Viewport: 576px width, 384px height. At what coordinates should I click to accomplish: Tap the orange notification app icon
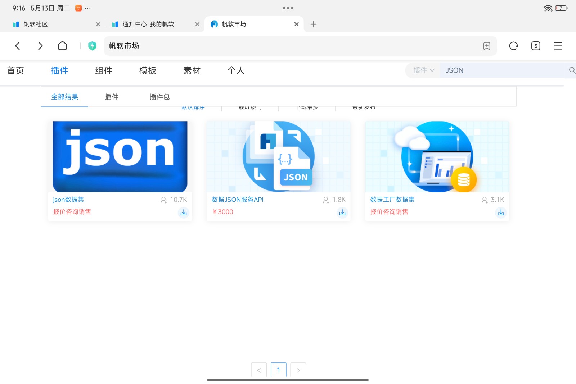(78, 8)
